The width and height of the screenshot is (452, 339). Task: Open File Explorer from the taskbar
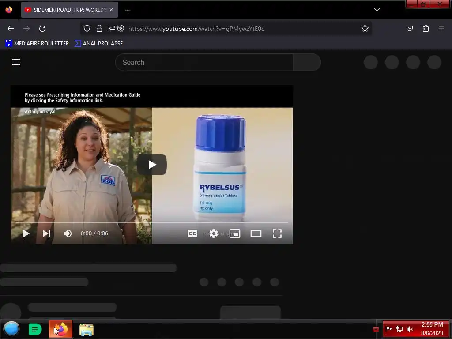(x=87, y=329)
